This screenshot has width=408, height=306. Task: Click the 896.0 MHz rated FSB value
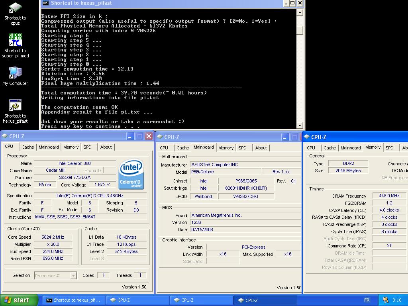pyautogui.click(x=53, y=258)
